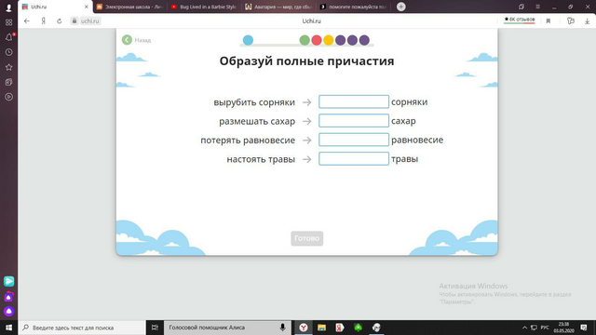Click microphone icon in Alice voice assistant
The image size is (596, 335).
point(282,328)
